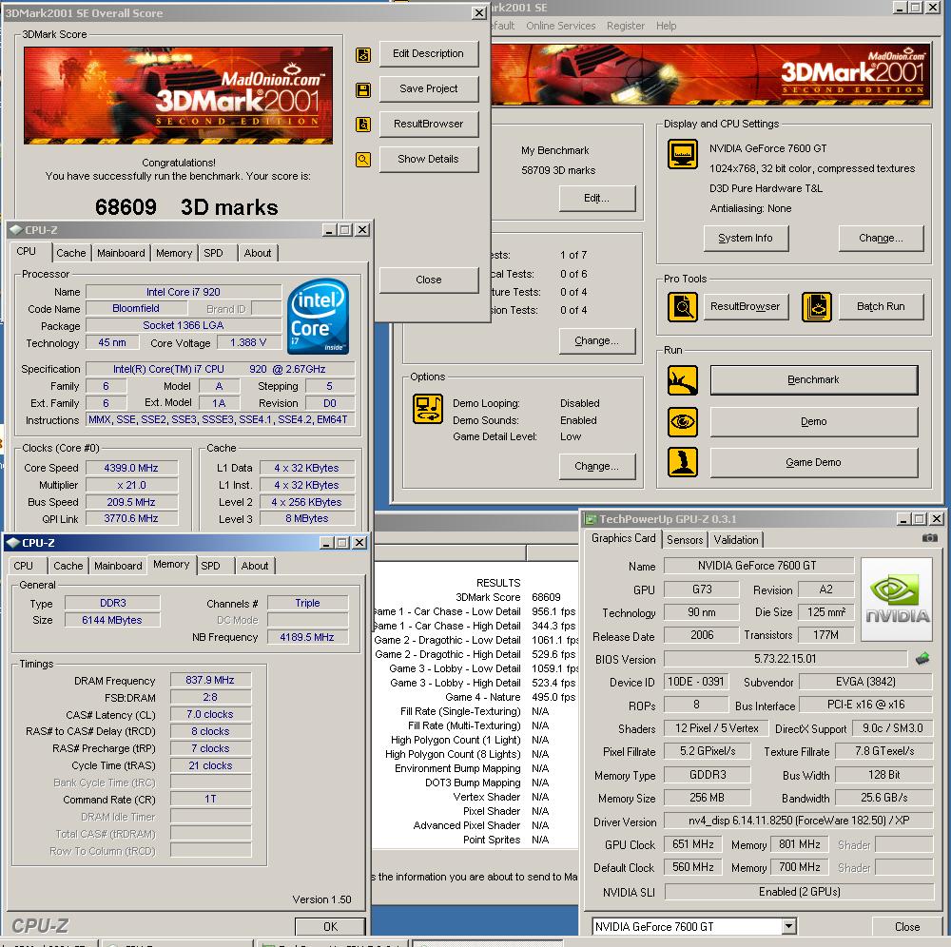Click the Benchmark run icon
Viewport: 951px width, 947px height.
(x=682, y=380)
